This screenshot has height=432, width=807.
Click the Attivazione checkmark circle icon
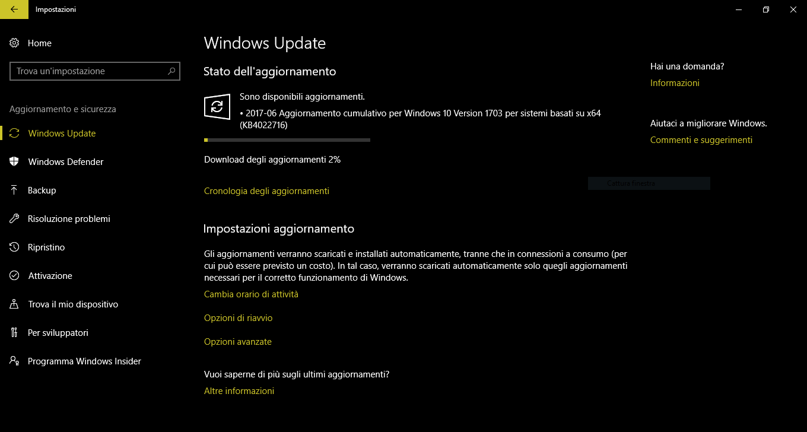pos(15,276)
